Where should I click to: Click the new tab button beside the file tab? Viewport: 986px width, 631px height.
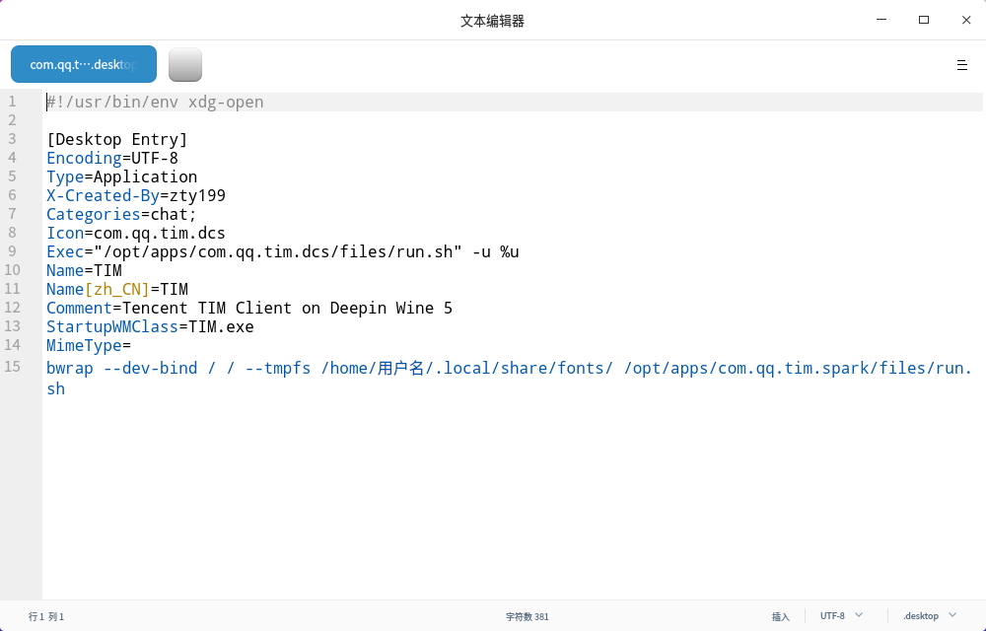pyautogui.click(x=185, y=65)
